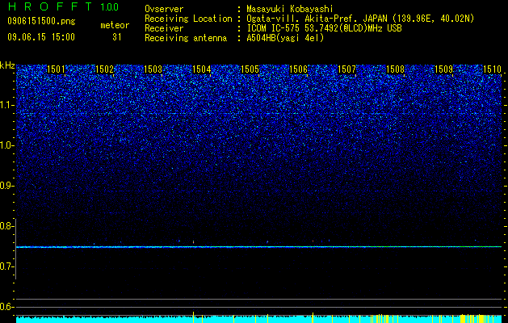508x323 pixels.
Task: Click the red meteor echo near 1504
Action: pyautogui.click(x=193, y=241)
